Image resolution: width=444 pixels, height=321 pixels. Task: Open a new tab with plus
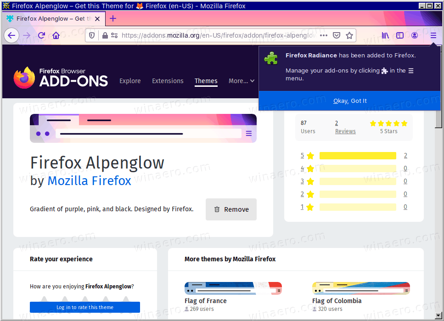[x=113, y=18]
